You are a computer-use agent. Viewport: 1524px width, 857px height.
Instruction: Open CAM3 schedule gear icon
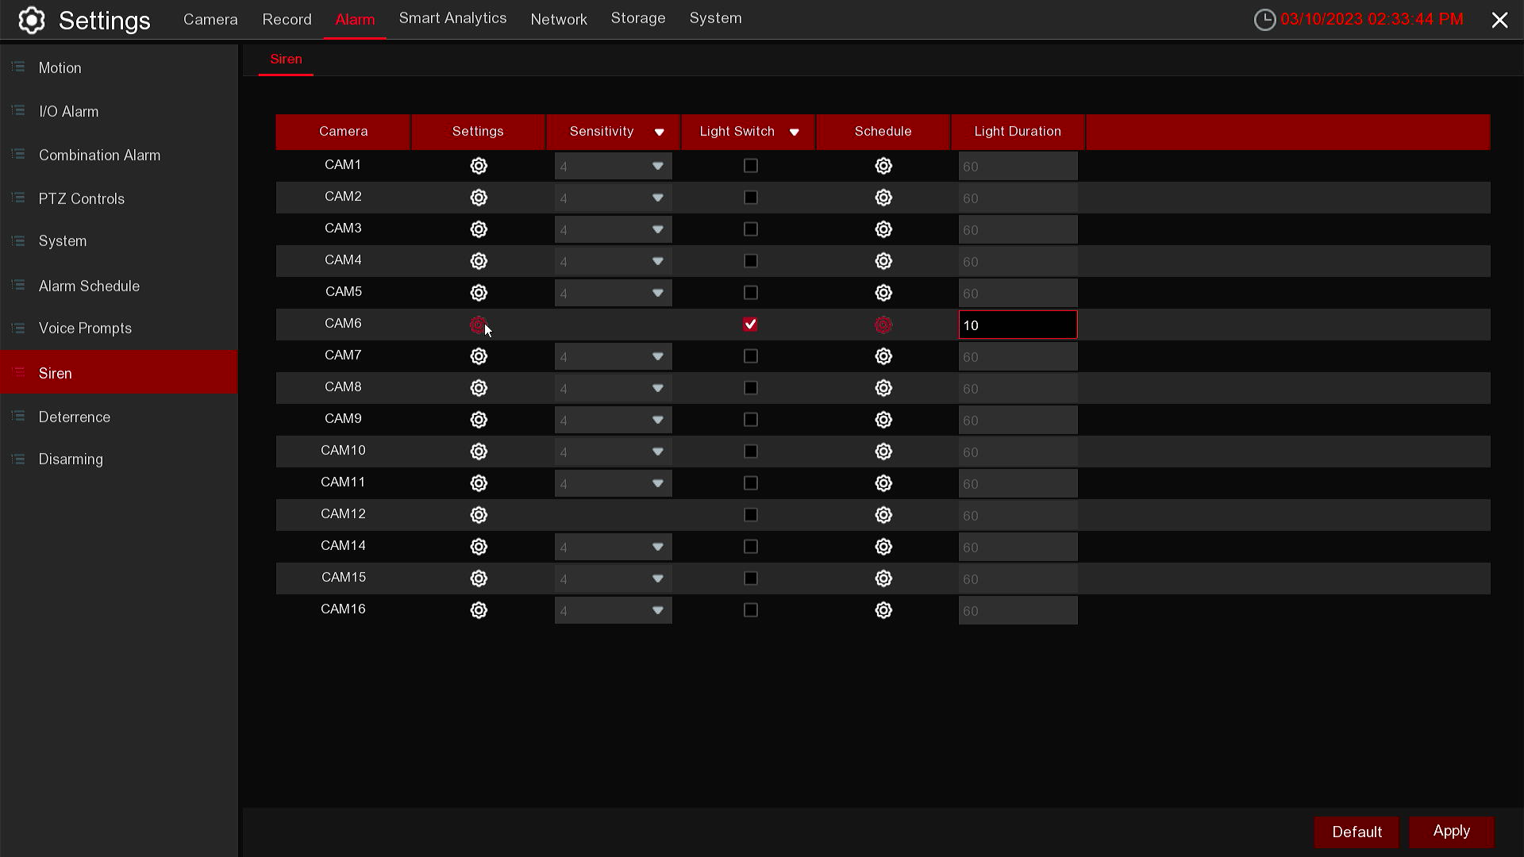coord(883,229)
